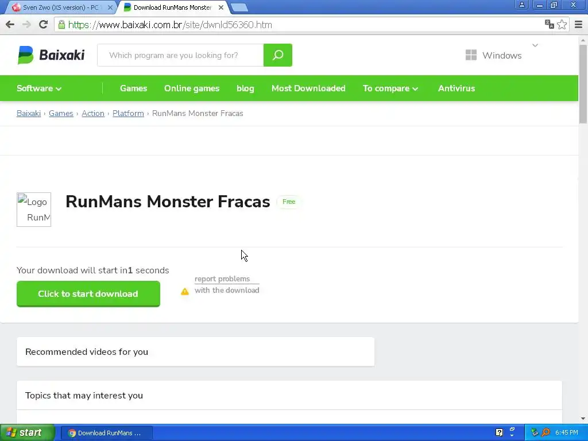Open the Windows platform selector chevron

(535, 45)
